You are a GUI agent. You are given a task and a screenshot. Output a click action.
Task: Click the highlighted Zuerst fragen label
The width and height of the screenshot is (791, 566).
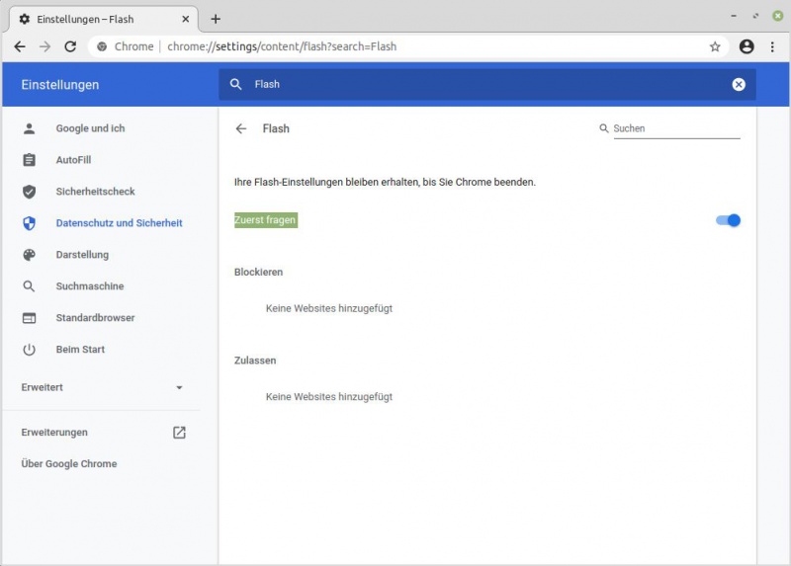(x=266, y=220)
